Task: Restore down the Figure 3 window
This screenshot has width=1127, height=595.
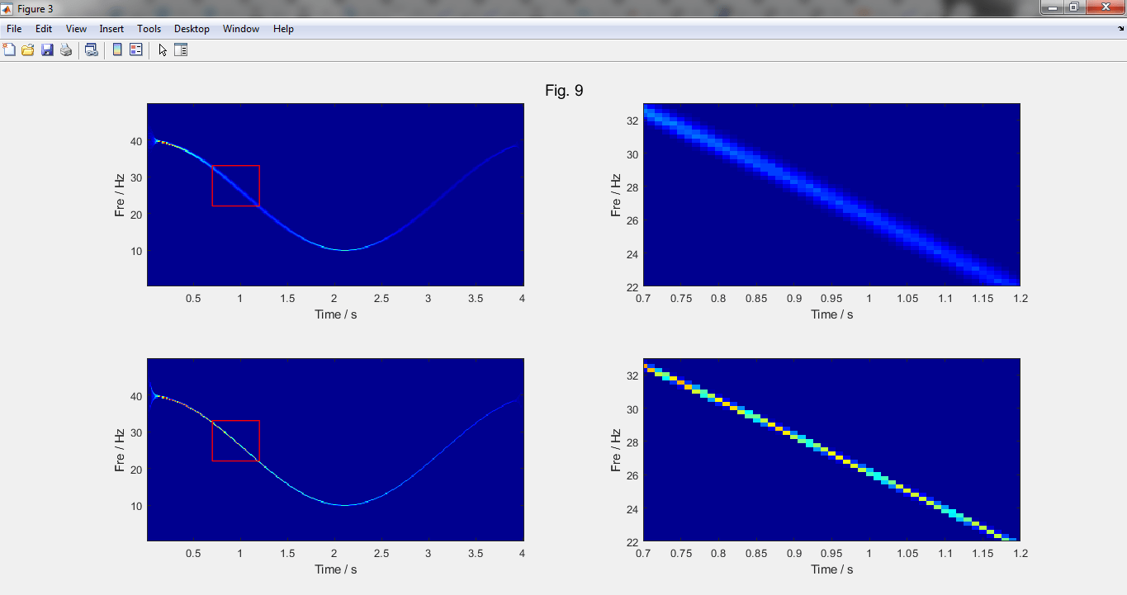Action: [x=1073, y=7]
